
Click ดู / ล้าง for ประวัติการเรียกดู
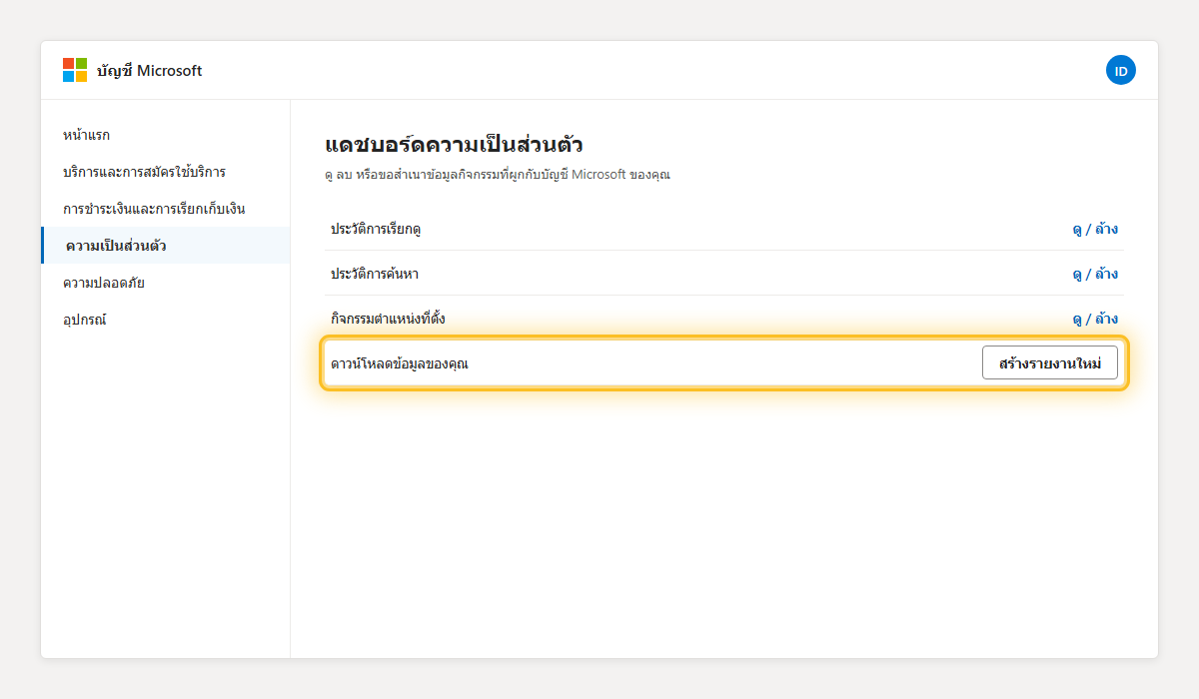coord(1095,229)
